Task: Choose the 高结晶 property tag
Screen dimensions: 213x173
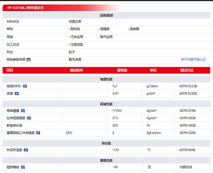Action: click(x=134, y=29)
